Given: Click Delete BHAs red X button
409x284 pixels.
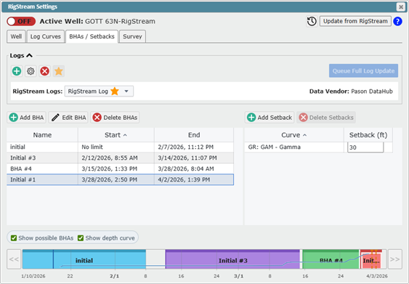Looking at the screenshot, I should pos(115,118).
